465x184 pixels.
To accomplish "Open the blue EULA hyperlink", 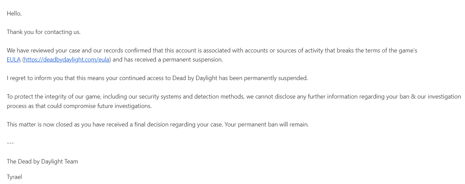I will 13,60.
